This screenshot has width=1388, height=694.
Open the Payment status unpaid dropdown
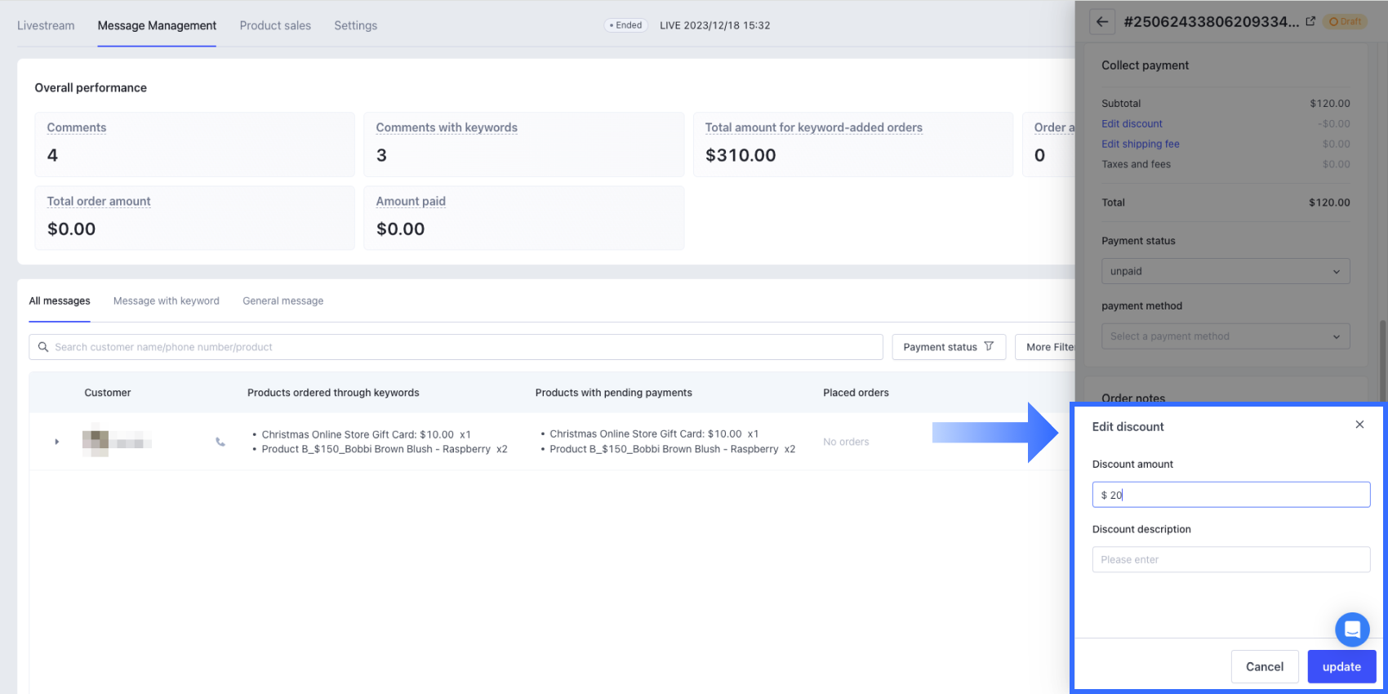pos(1225,271)
